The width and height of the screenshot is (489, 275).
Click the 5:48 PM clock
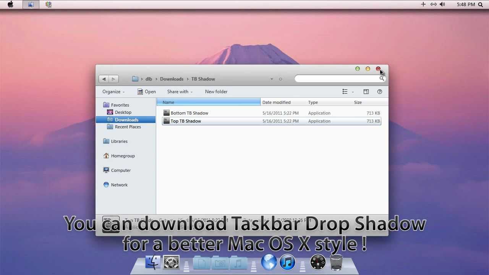pos(466,5)
